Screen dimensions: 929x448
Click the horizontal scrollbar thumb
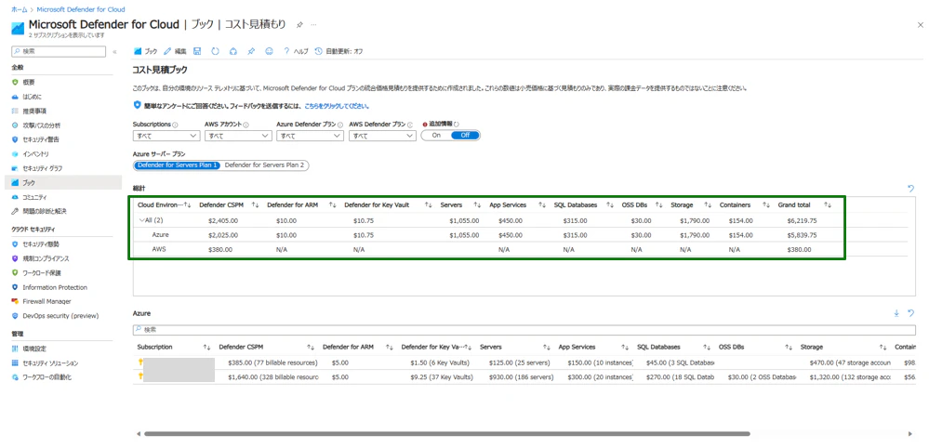[x=446, y=434]
